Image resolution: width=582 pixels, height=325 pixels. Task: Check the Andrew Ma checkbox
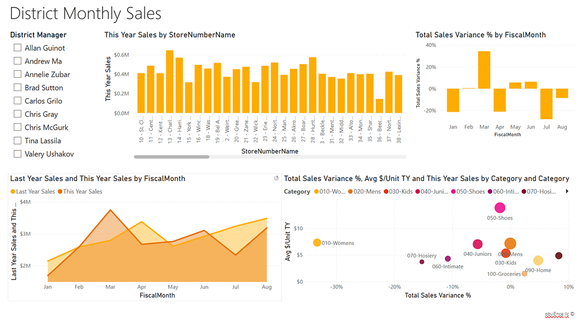tap(17, 61)
